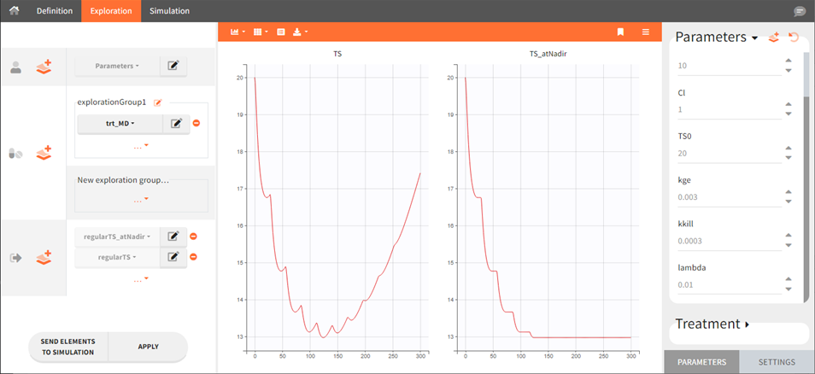Reset parameters with the undo icon
Screen dimensions: 815x374
pyautogui.click(x=794, y=38)
